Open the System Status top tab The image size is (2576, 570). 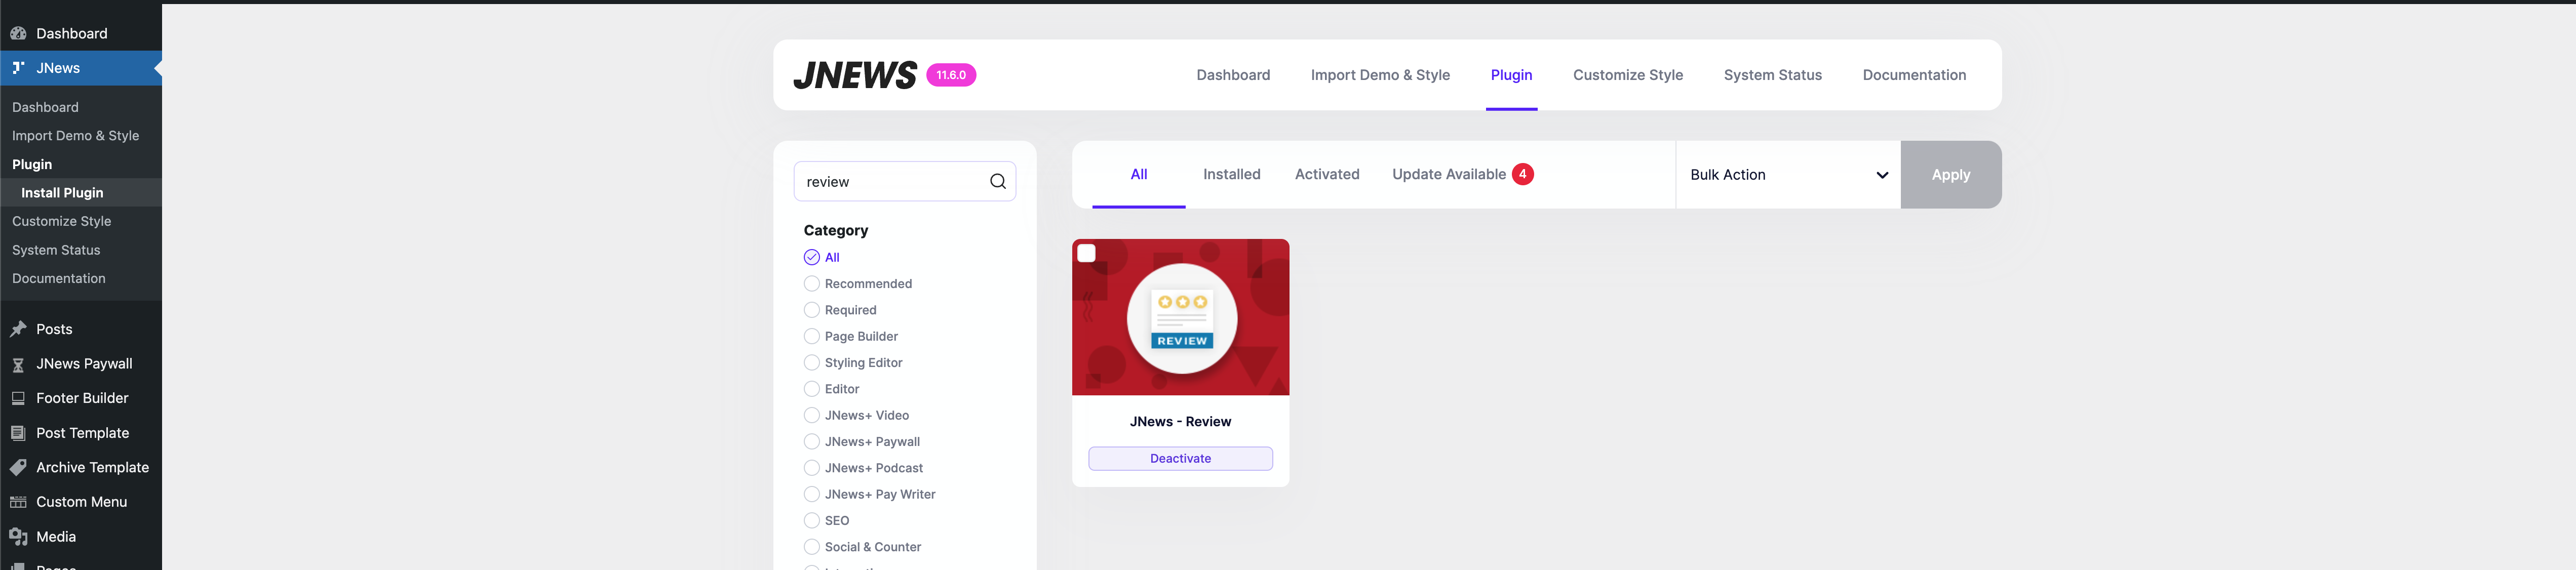point(1772,75)
